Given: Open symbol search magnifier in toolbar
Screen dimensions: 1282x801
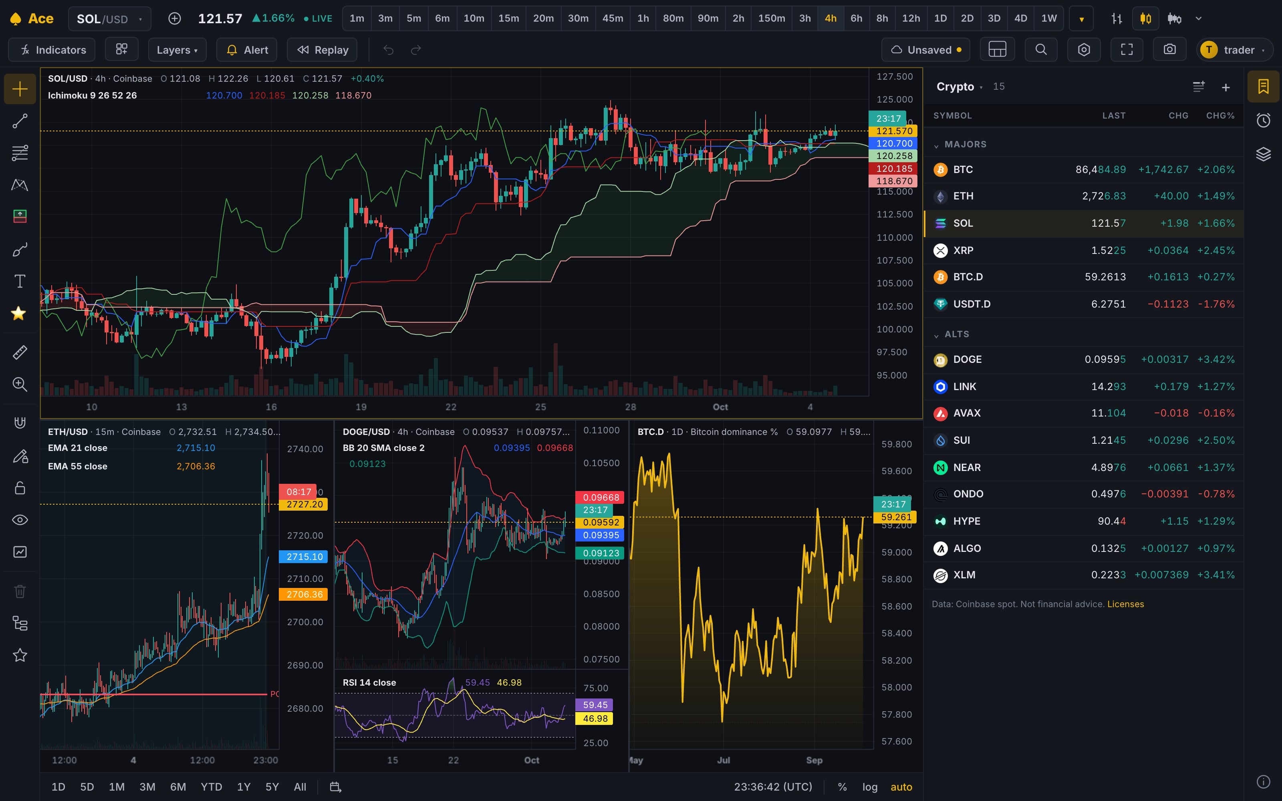Looking at the screenshot, I should click(1041, 50).
